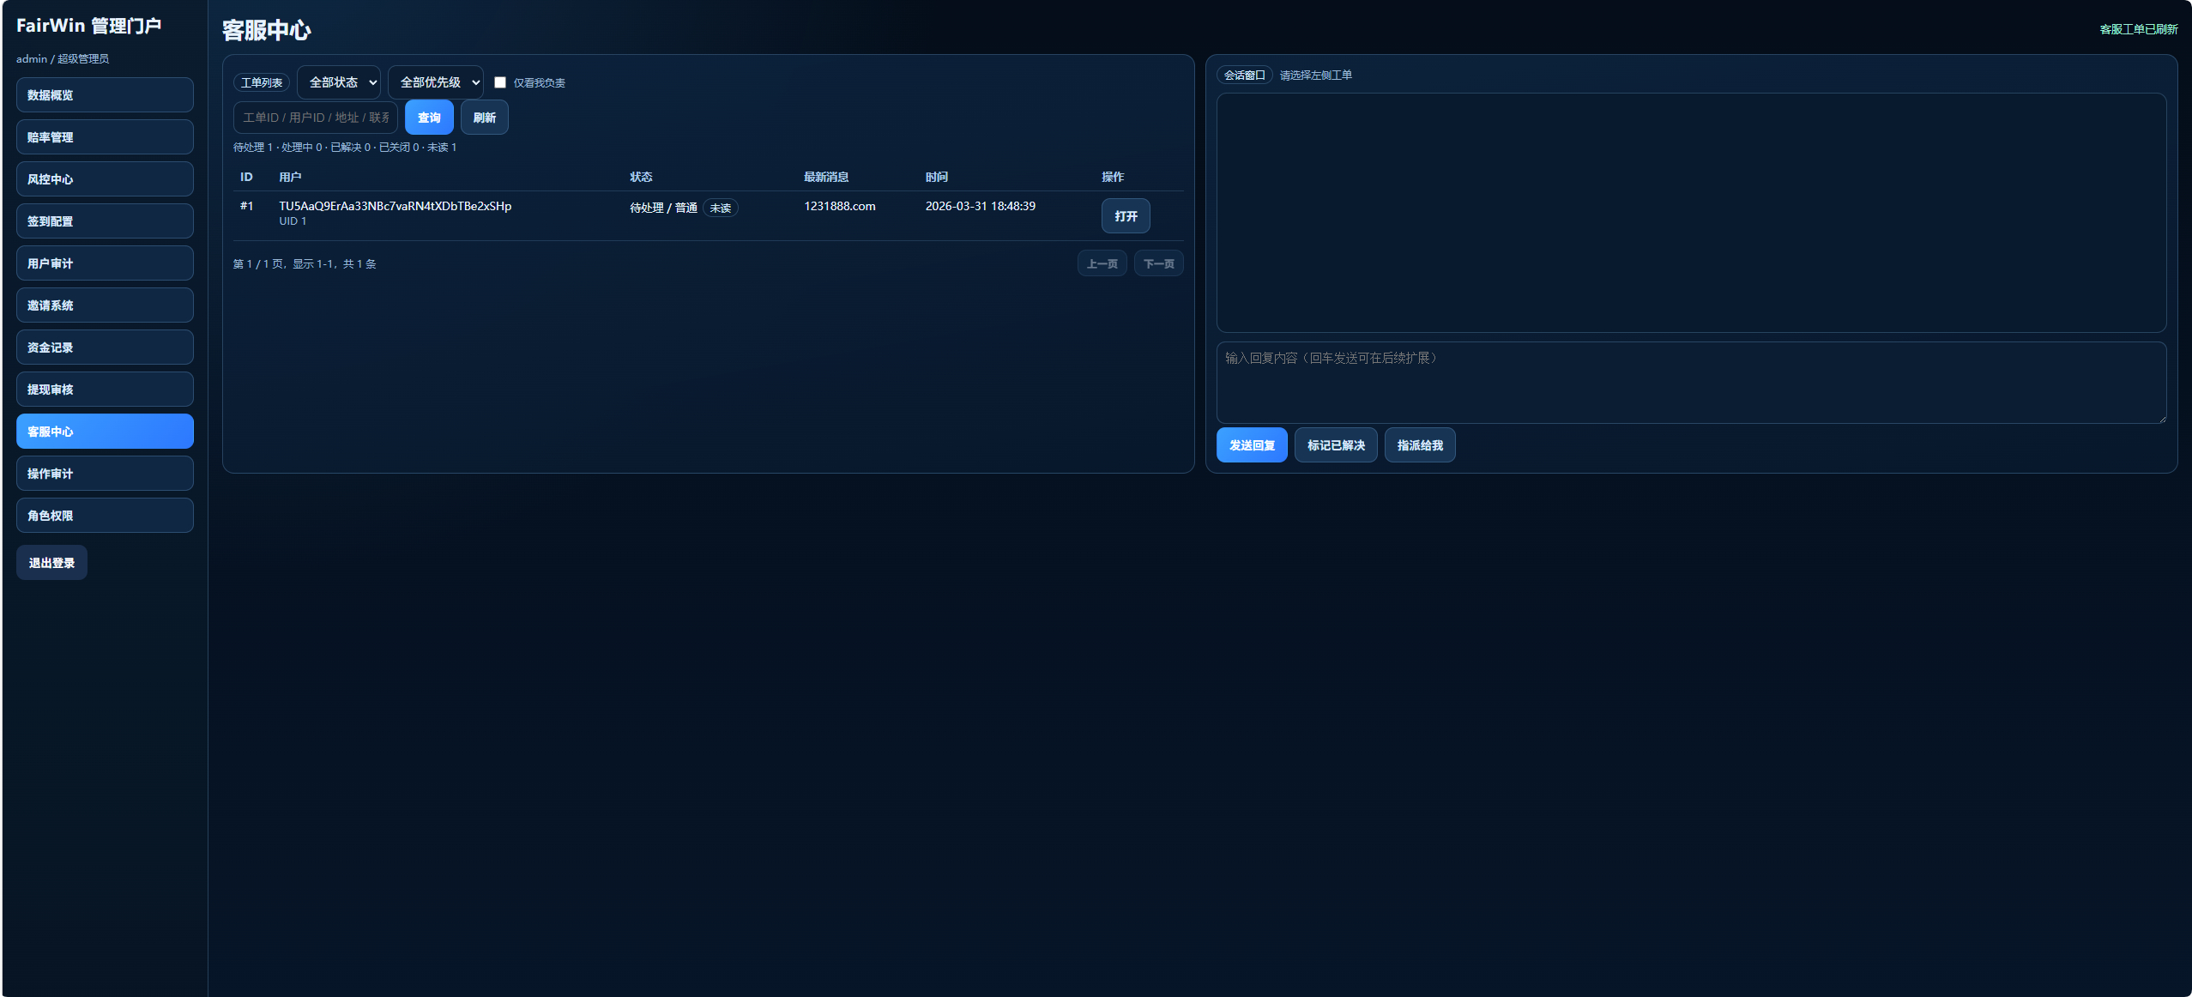Screen dimensions: 2192x997
Task: Open 数据概览 in the sidebar
Action: (x=105, y=95)
